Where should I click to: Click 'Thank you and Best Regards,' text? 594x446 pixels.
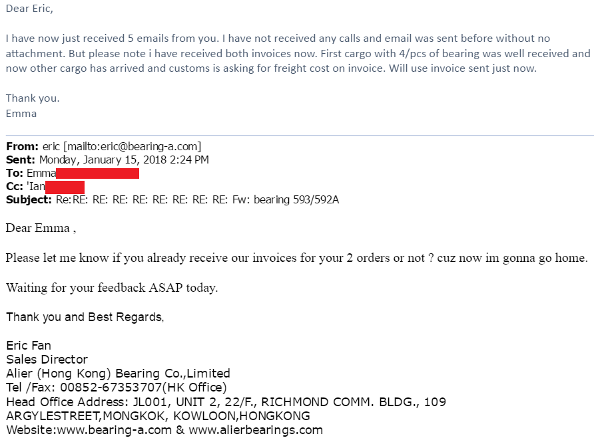[85, 317]
